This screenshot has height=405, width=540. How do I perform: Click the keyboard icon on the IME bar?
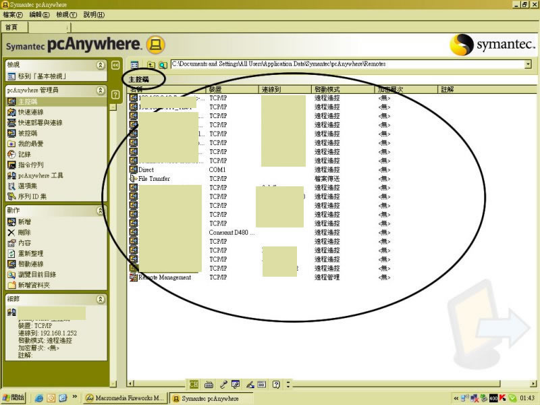pyautogui.click(x=209, y=384)
